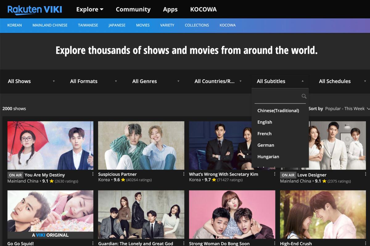Screen dimensions: 370x246
Task: Open High-End Crush thumbnail
Action: pos(323,215)
